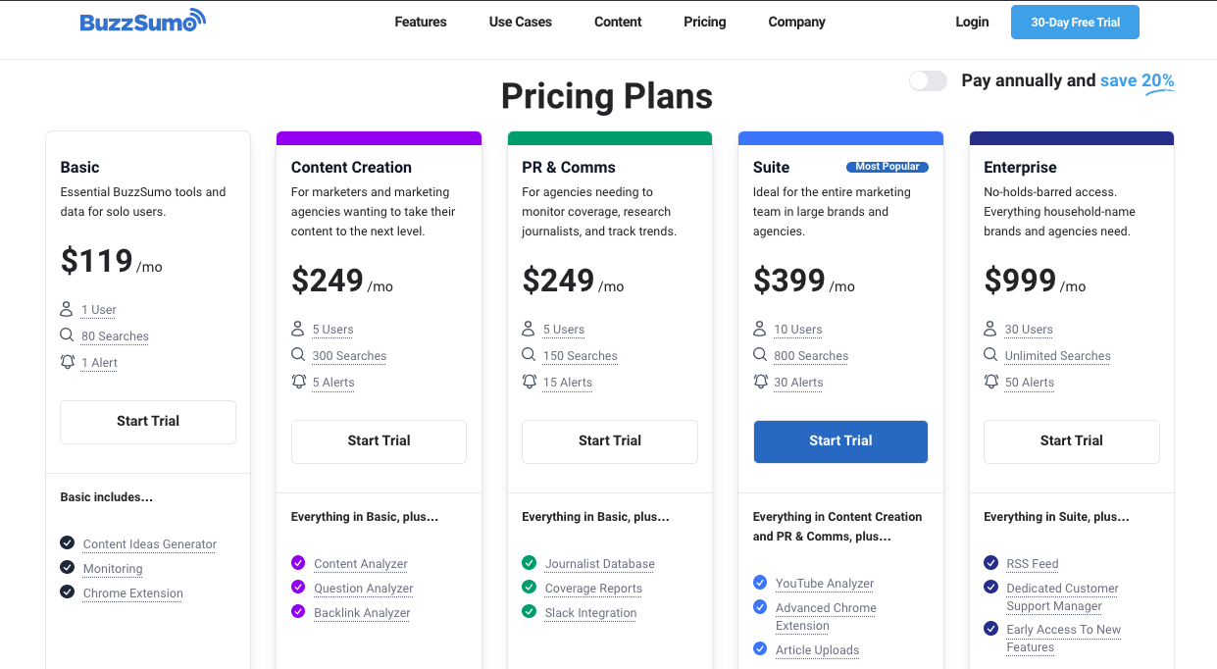
Task: Click the checkmark beside Journalist Database
Action: coord(530,563)
